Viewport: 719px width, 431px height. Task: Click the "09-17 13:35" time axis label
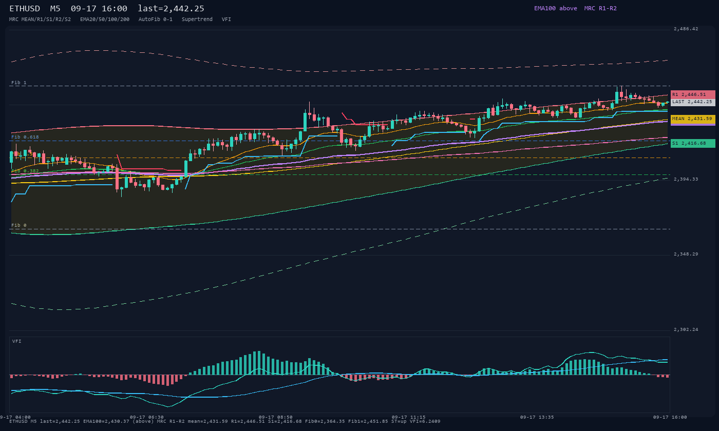click(x=537, y=417)
